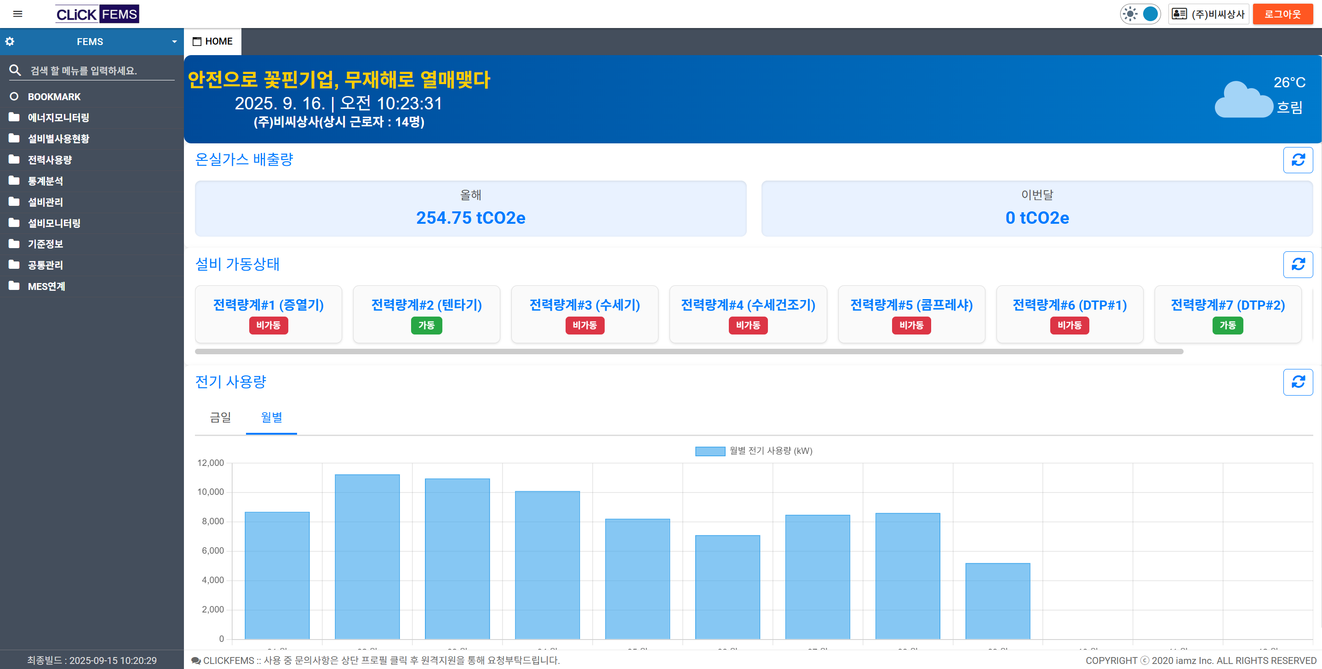Refresh the 전기 사용량 section
1322x669 pixels.
(x=1298, y=382)
